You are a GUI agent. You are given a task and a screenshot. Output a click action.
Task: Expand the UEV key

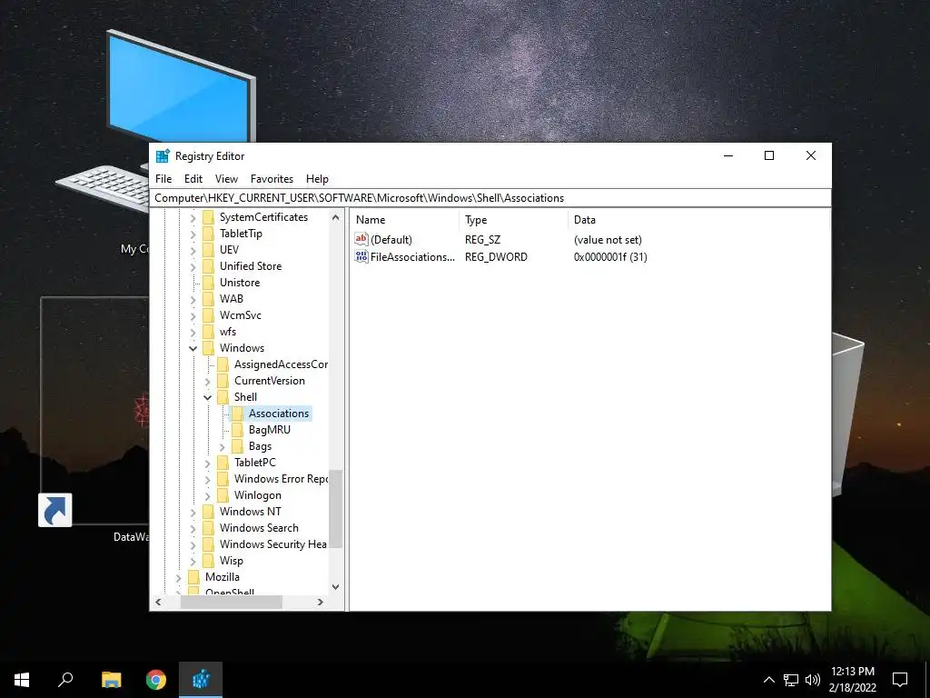[193, 251]
